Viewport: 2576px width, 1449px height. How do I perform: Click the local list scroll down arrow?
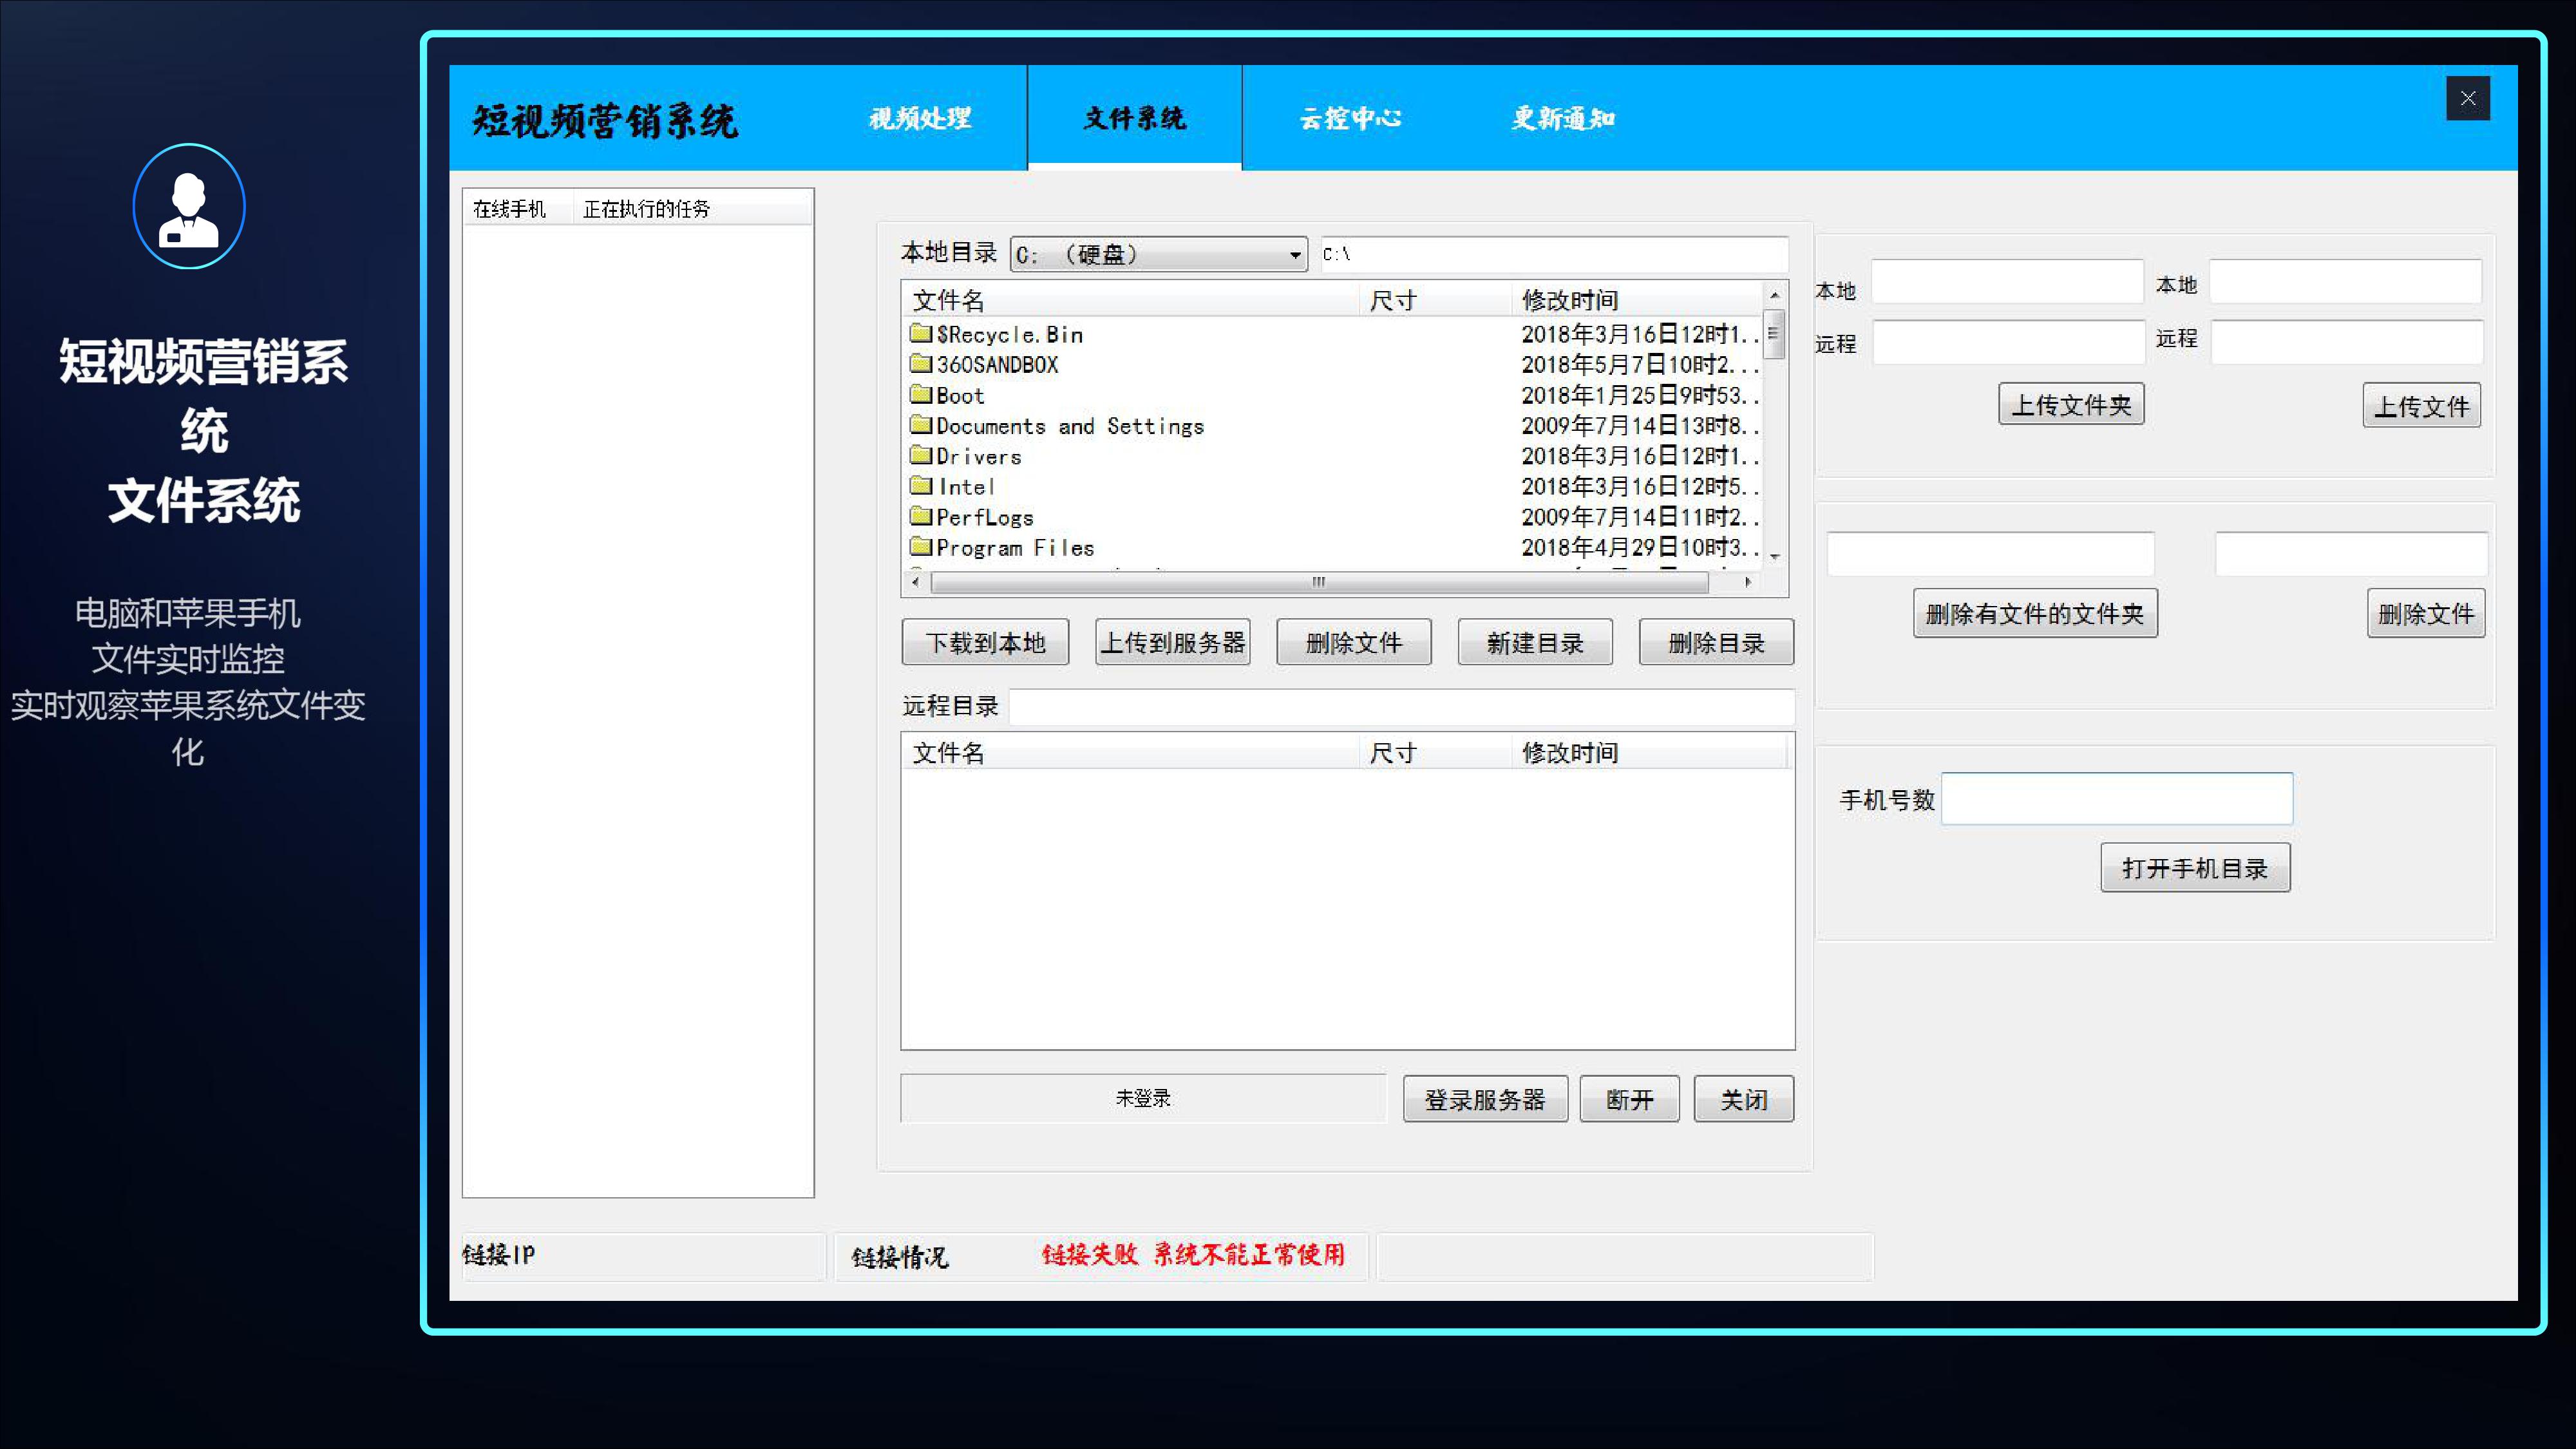pyautogui.click(x=1774, y=556)
